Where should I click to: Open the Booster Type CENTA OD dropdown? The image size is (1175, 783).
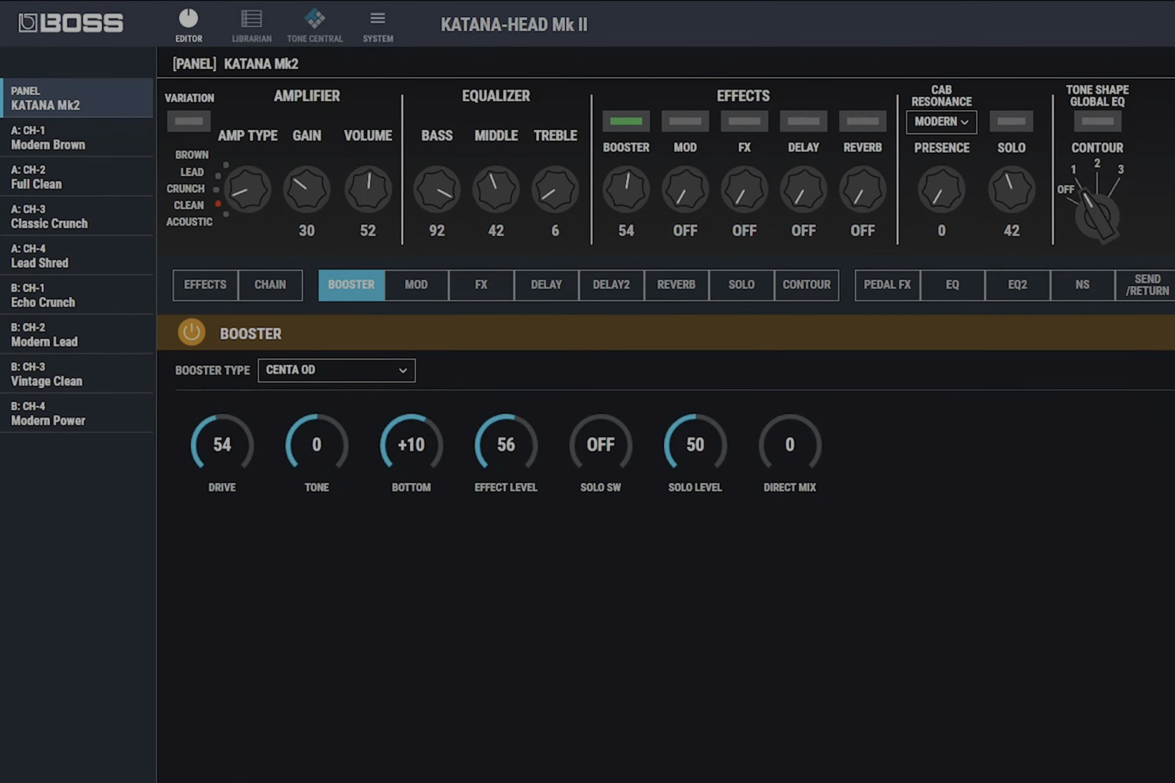tap(336, 370)
